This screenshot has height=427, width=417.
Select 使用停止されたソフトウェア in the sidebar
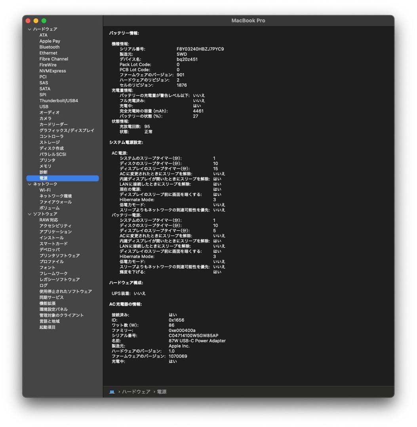(x=66, y=292)
